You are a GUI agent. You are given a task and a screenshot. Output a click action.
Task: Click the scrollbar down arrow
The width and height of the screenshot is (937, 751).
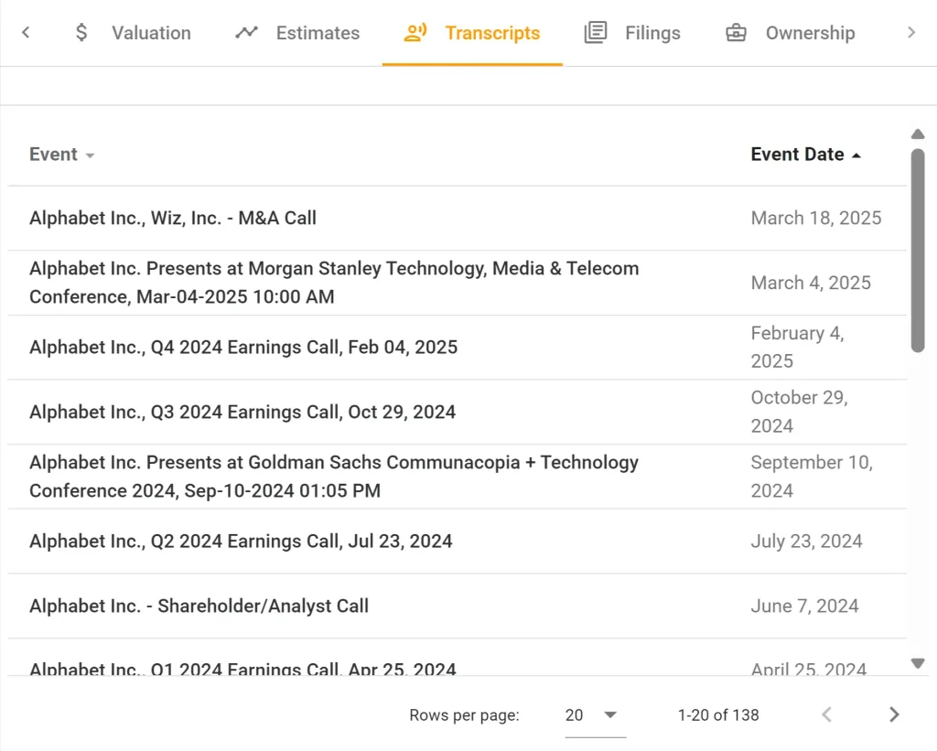pyautogui.click(x=918, y=663)
